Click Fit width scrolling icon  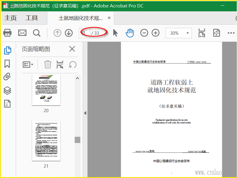point(202,33)
